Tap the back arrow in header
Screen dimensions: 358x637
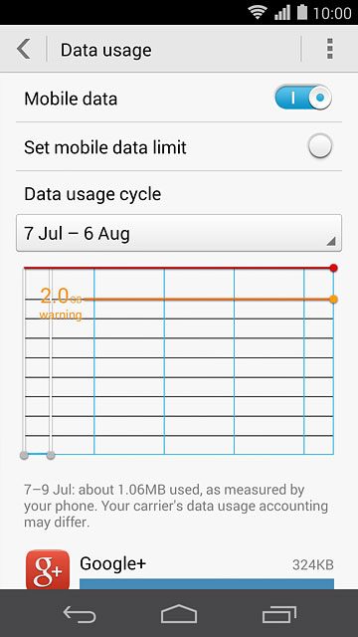pyautogui.click(x=24, y=50)
